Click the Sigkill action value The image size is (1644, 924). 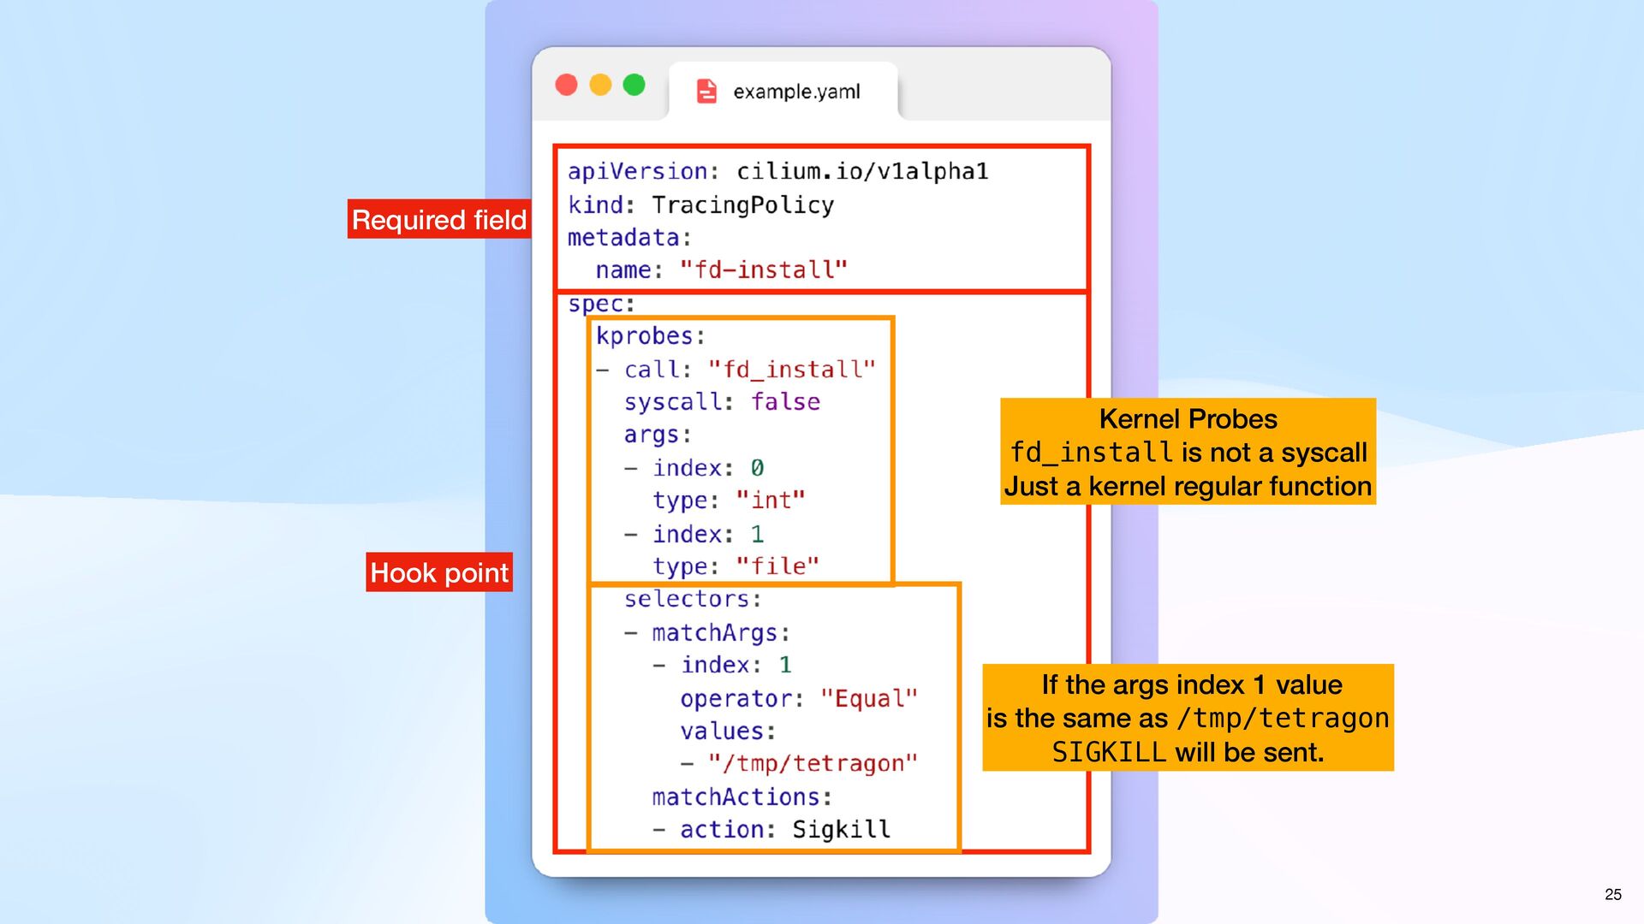tap(841, 829)
